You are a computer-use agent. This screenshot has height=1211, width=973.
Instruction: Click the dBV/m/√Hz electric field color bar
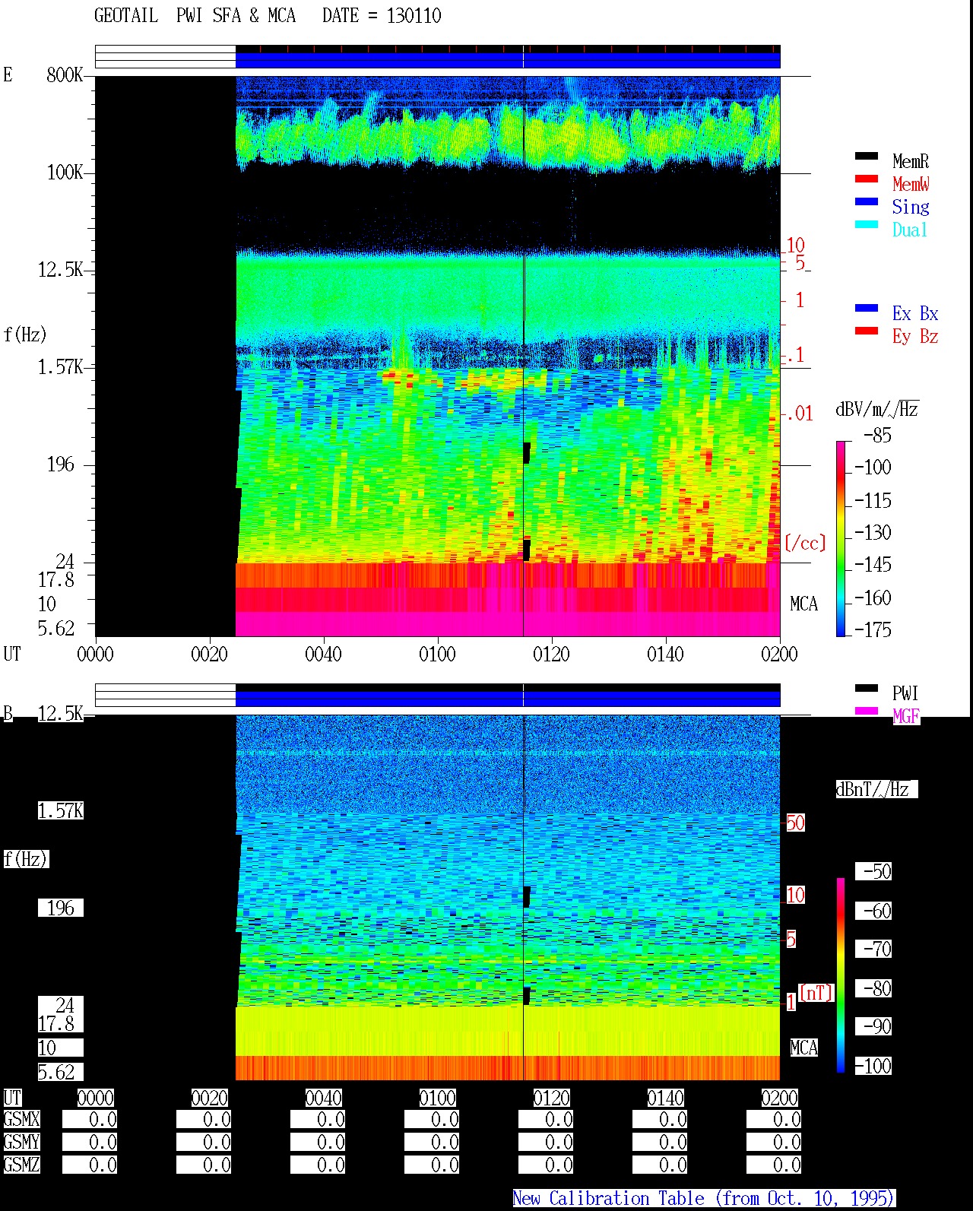tap(841, 538)
